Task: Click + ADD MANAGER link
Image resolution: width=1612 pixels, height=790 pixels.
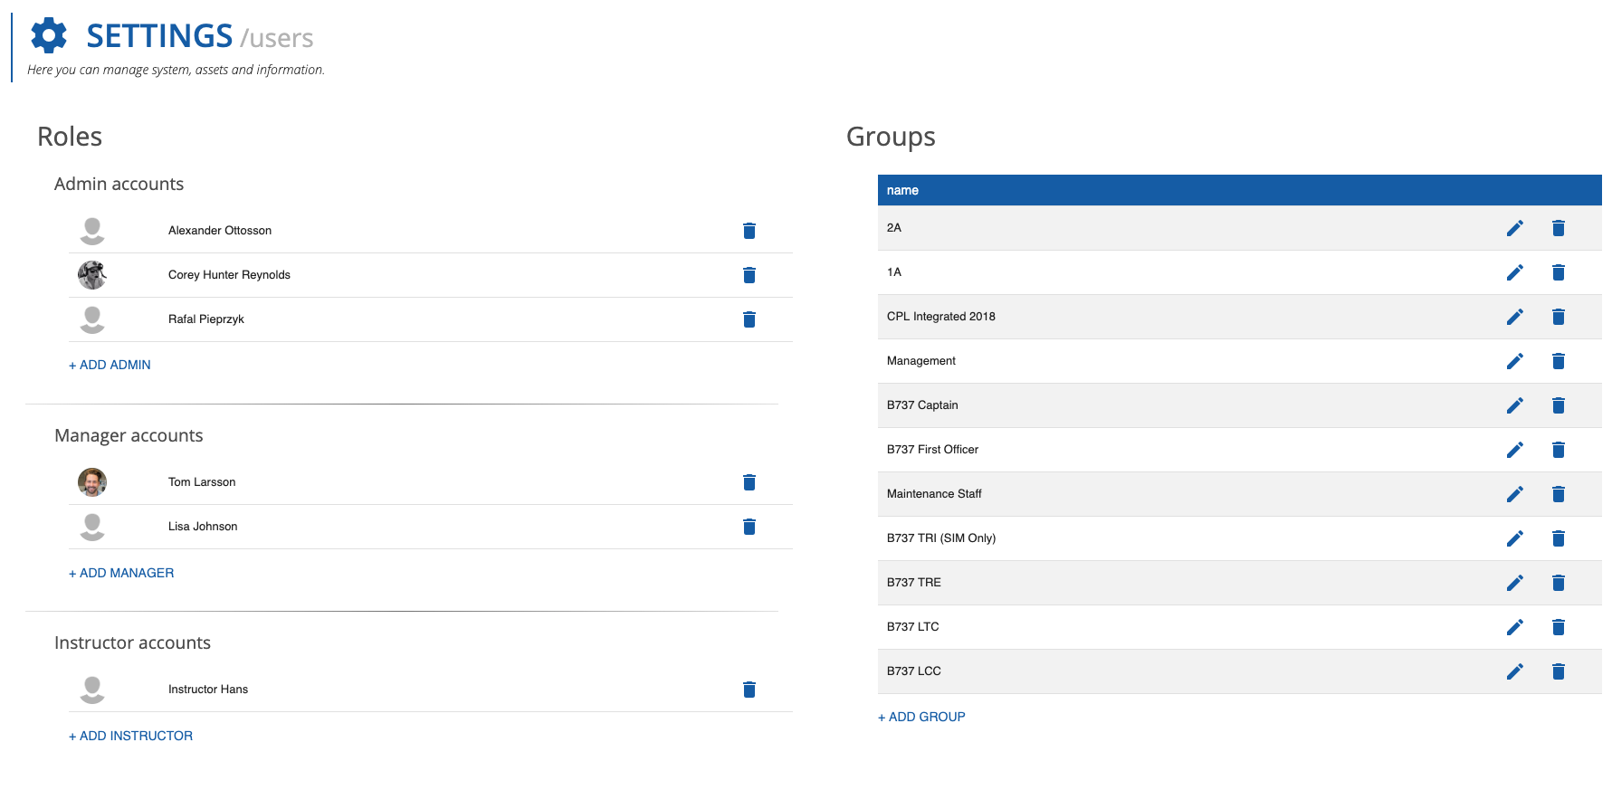Action: point(121,573)
